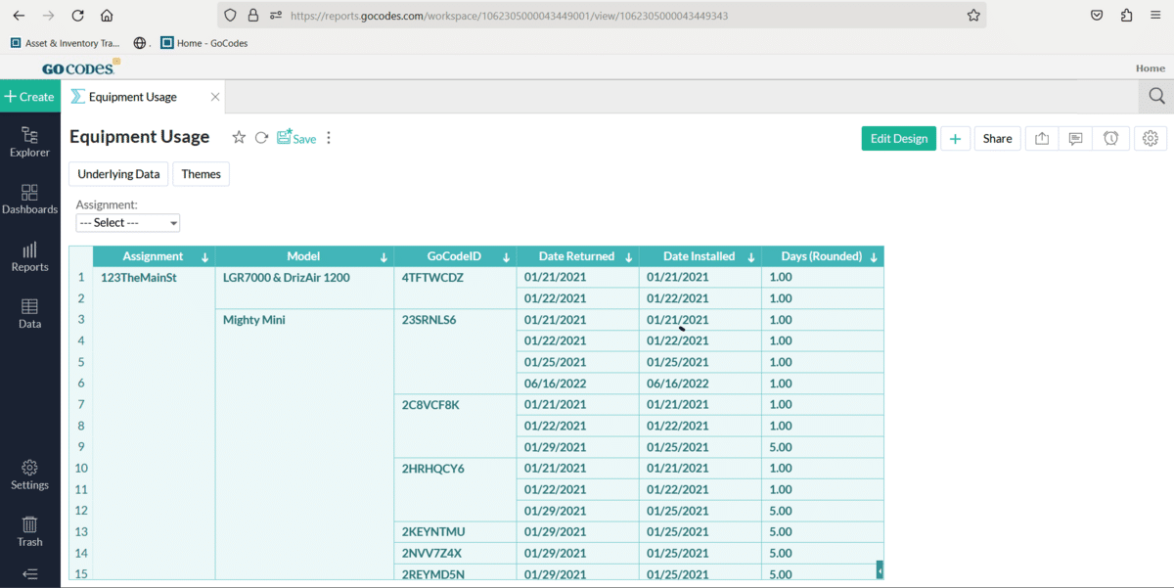
Task: Open sort arrow on Model column
Action: 383,257
